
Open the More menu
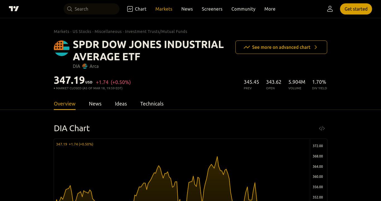[270, 9]
